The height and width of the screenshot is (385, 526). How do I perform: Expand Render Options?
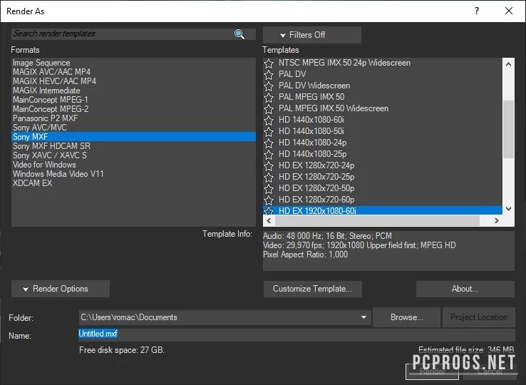[61, 289]
